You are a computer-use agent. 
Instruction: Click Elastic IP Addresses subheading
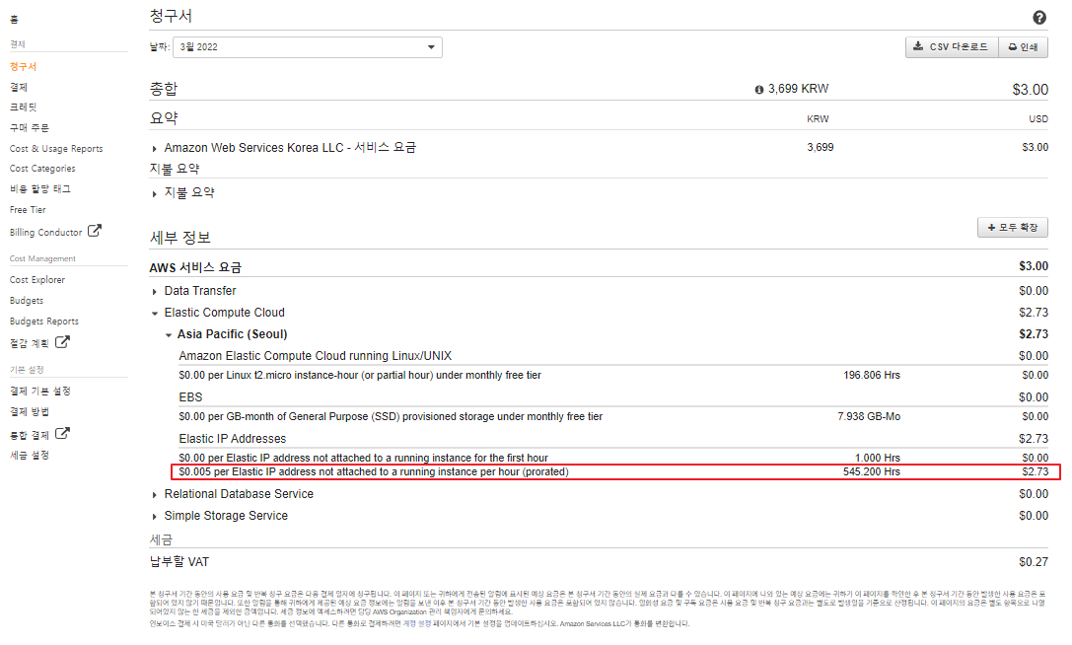click(233, 439)
